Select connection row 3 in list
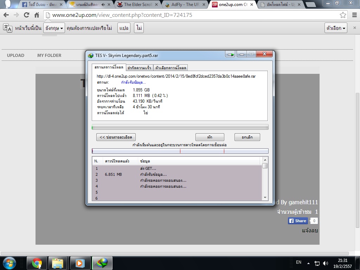This screenshot has height=270, width=360. 177,180
